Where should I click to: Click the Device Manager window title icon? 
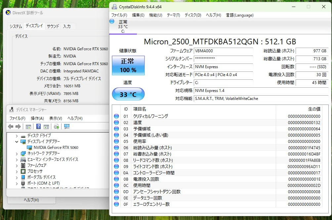[x=12, y=110]
